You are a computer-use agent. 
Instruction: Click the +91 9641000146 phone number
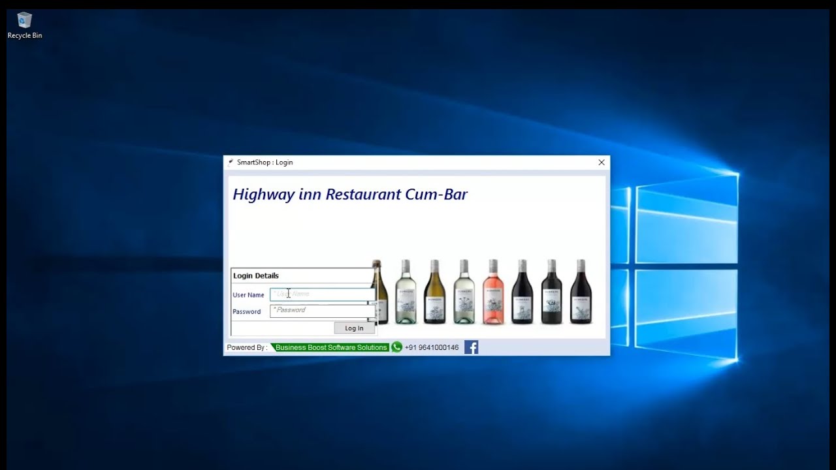(x=431, y=347)
